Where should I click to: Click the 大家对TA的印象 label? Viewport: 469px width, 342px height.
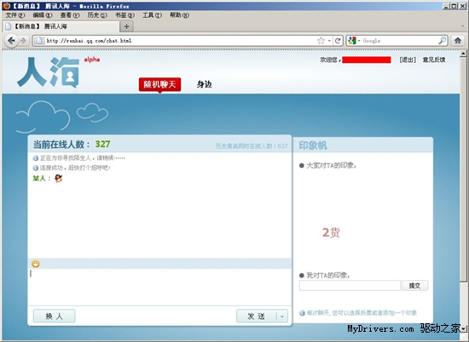click(332, 165)
